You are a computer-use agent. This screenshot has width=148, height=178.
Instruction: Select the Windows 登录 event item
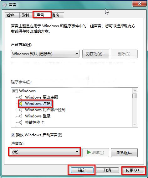(38, 116)
